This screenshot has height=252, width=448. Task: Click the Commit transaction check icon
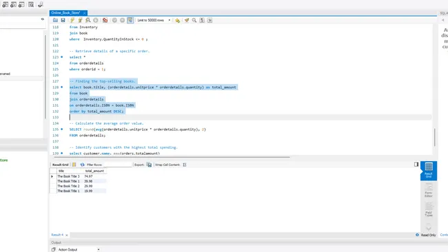tap(114, 20)
